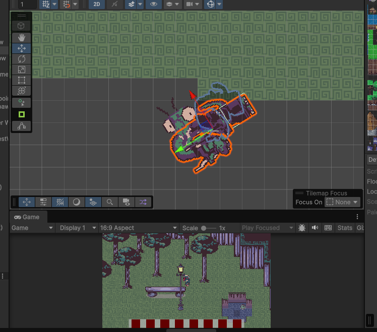Click the scene effects stack icon
Image resolution: width=377 pixels, height=332 pixels.
pos(131,4)
